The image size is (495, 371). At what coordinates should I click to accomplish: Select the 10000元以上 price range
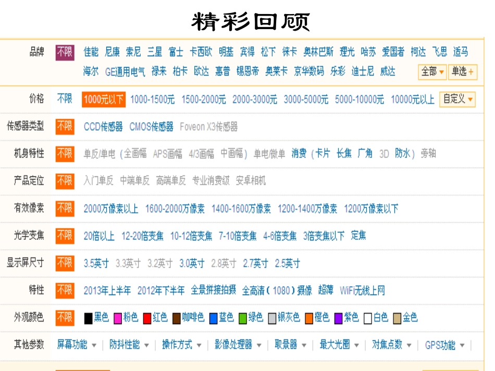tap(413, 99)
